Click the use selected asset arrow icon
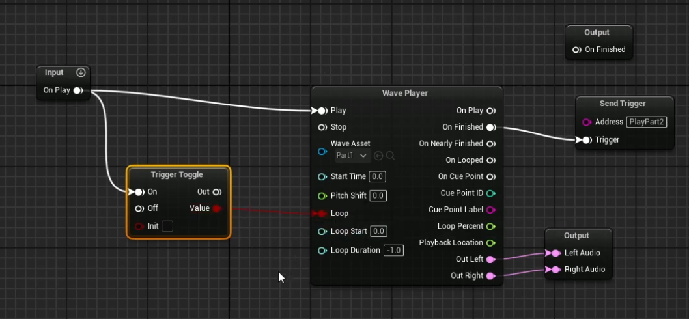The height and width of the screenshot is (319, 689). pyautogui.click(x=378, y=156)
